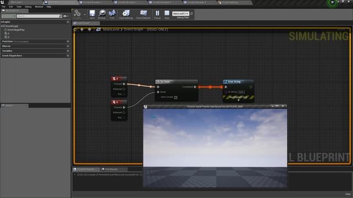Select Event BeginPlay in graph tree
Screen dimensions: 353x198
tap(16, 30)
